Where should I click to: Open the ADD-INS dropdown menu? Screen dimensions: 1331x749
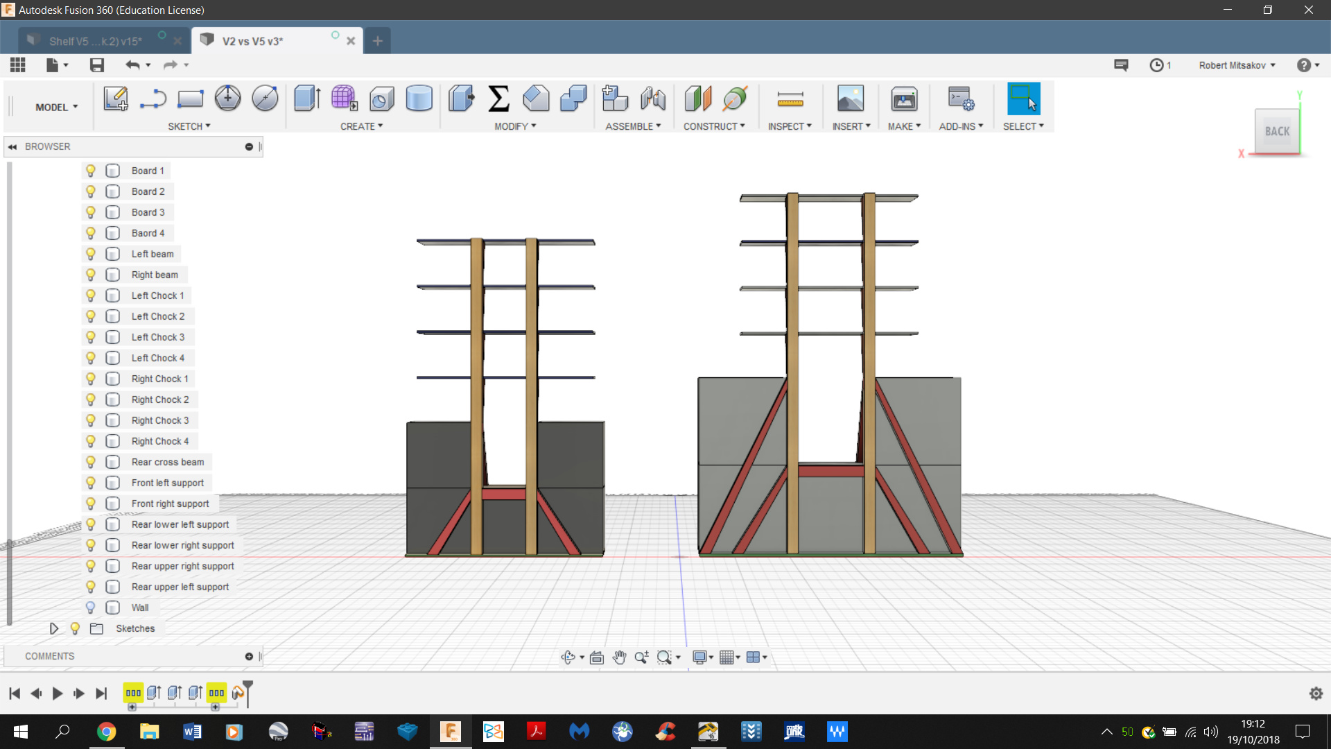[961, 126]
